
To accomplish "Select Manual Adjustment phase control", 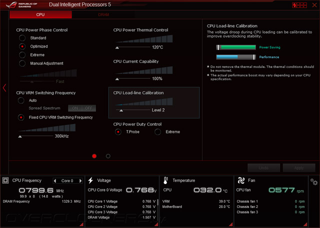I will [x=22, y=63].
